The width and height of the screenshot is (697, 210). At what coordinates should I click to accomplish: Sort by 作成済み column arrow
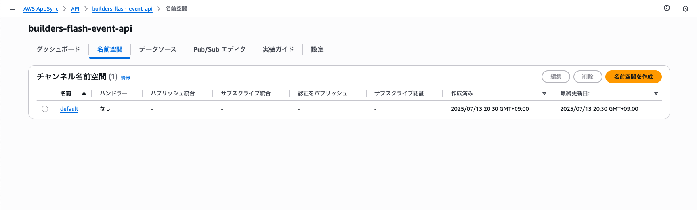point(544,93)
